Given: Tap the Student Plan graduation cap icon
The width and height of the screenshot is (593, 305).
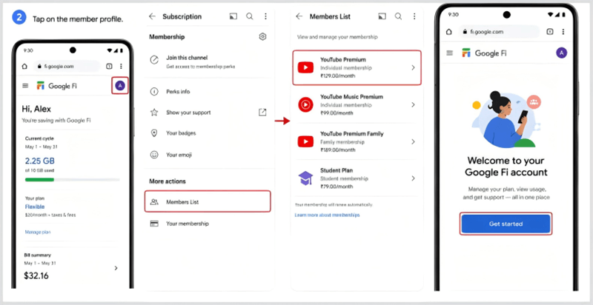Looking at the screenshot, I should [x=305, y=178].
